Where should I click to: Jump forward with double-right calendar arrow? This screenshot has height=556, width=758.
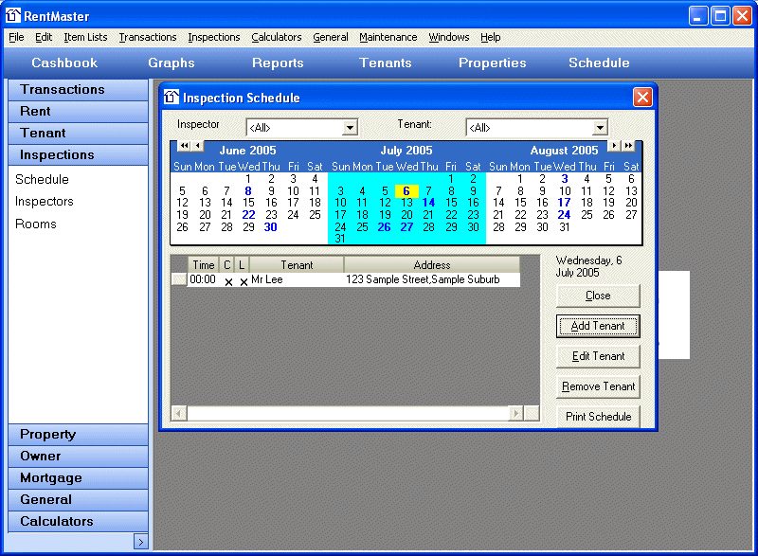tap(627, 146)
